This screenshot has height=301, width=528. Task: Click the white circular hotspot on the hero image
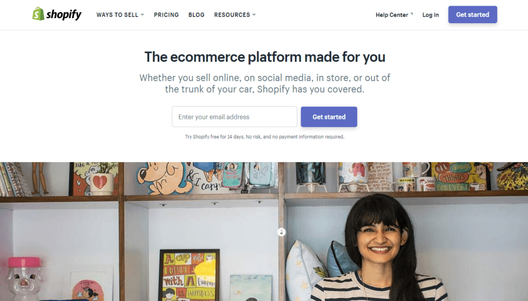coord(281,232)
